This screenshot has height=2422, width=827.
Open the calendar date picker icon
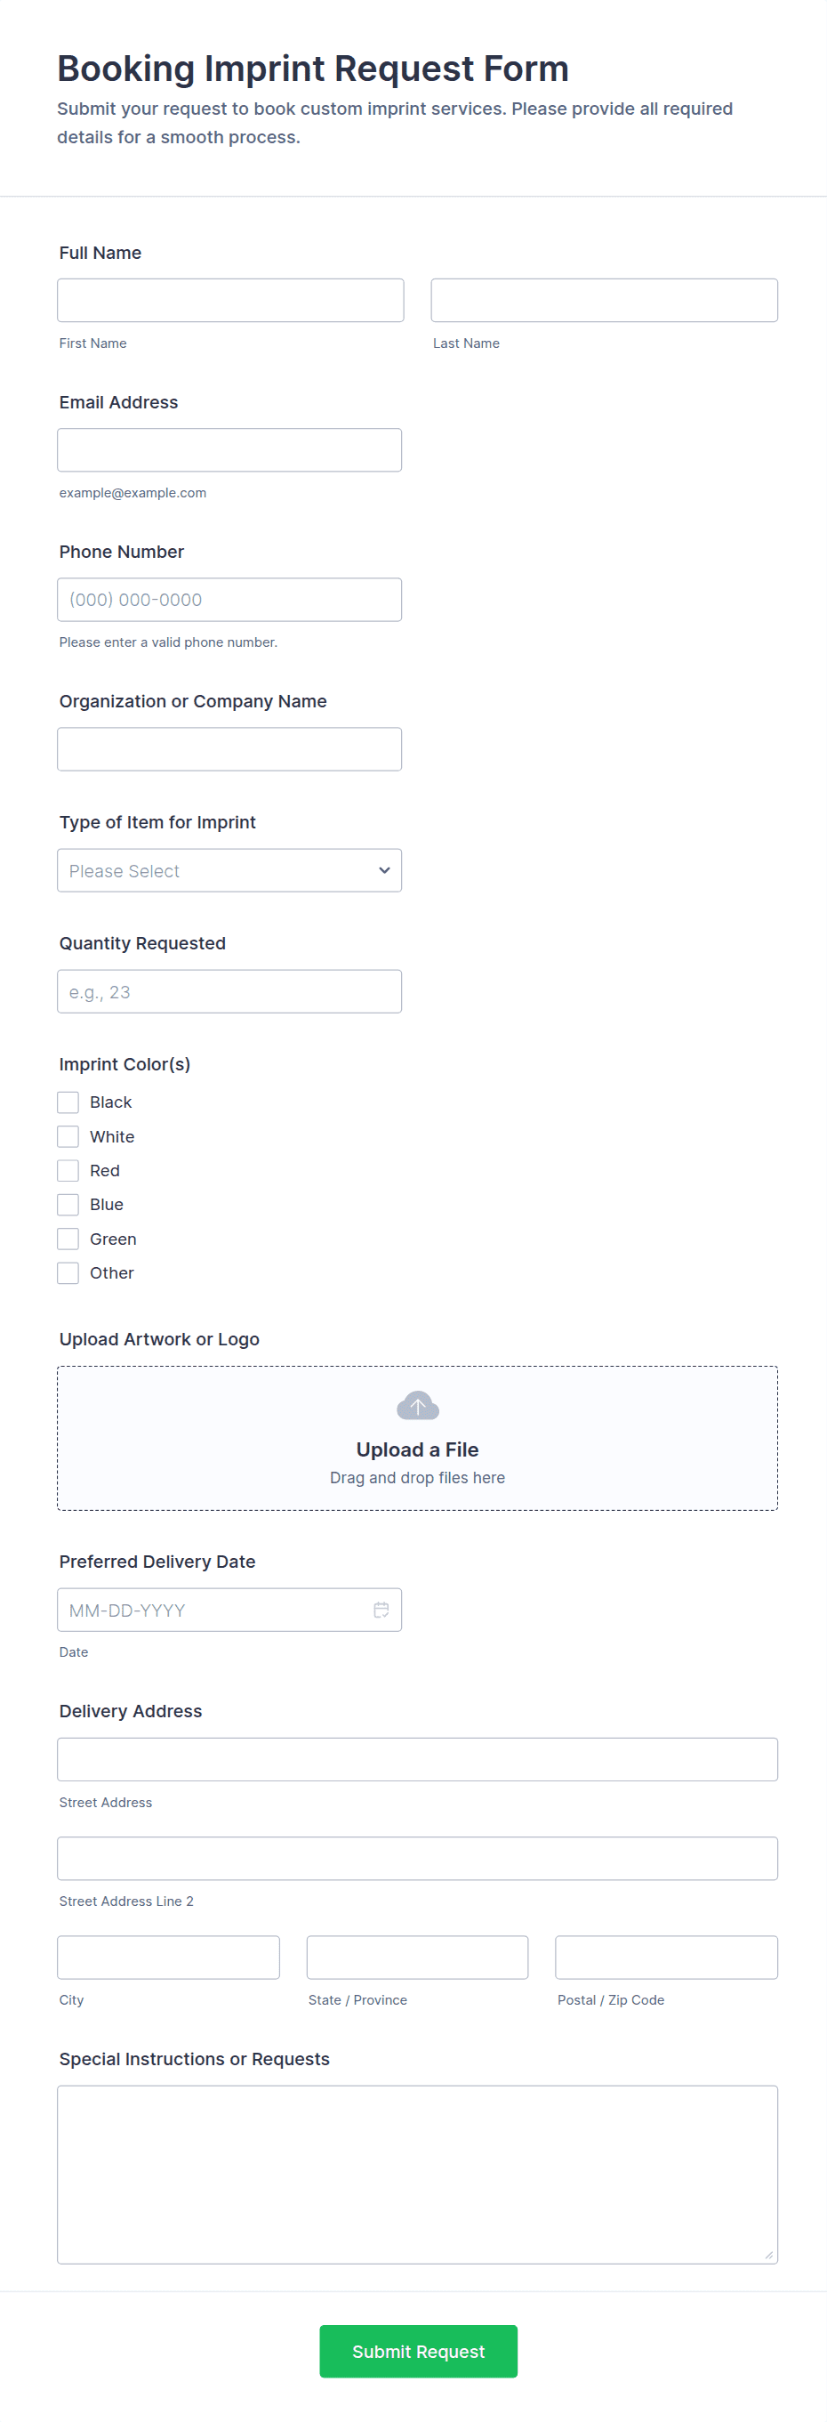pyautogui.click(x=381, y=1610)
